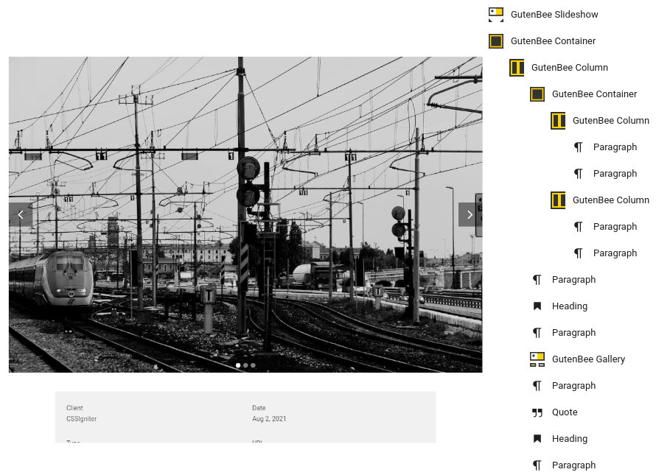656x475 pixels.
Task: Click the GutenBee Slideshow block icon
Action: pos(496,14)
